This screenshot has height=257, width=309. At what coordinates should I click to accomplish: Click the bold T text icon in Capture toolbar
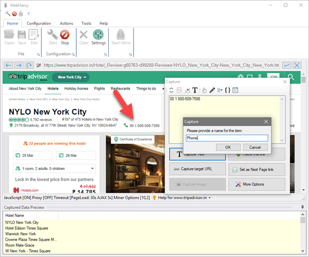[195, 90]
